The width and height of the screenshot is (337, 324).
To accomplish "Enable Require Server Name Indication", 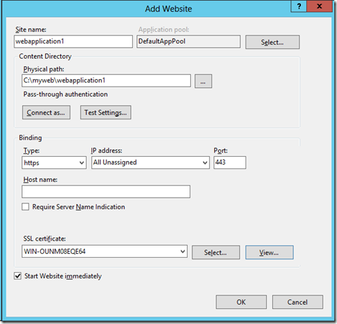I will pos(25,207).
